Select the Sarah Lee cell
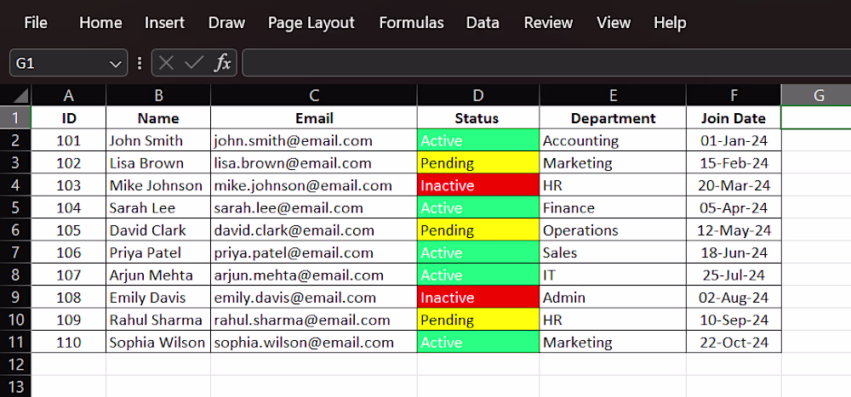Image resolution: width=851 pixels, height=397 pixels. [x=158, y=207]
